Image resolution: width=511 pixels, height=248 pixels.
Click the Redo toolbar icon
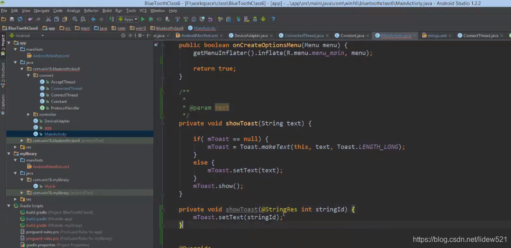coord(38,19)
